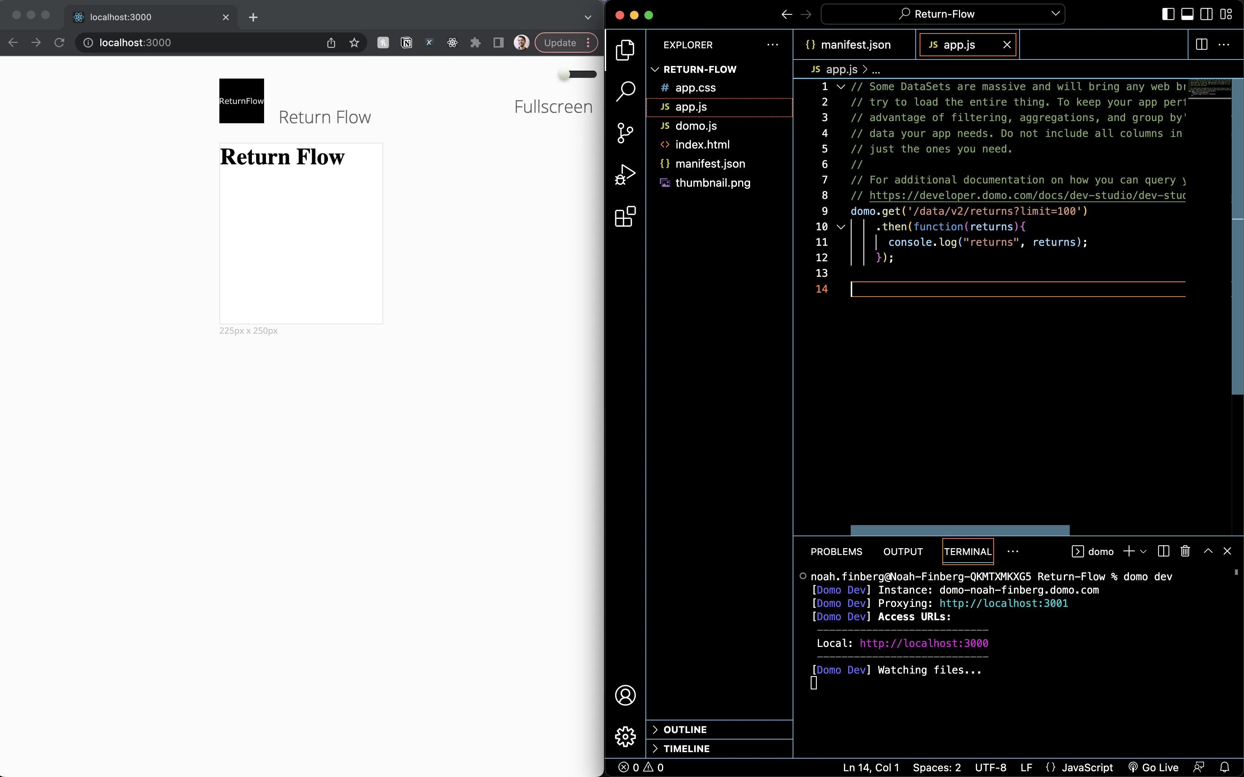
Task: Click the Accounts icon in activity bar
Action: point(625,695)
